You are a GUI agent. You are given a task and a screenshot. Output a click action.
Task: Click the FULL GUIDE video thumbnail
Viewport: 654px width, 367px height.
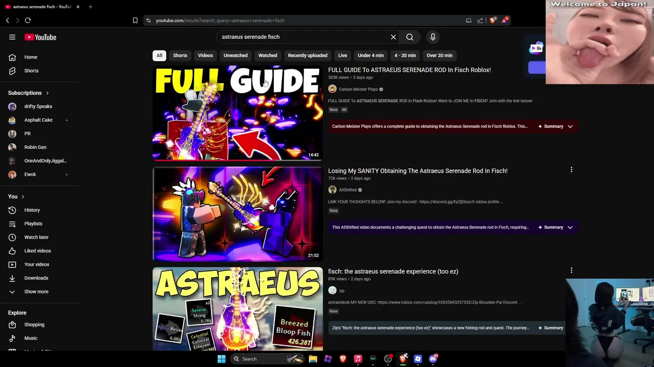238,113
